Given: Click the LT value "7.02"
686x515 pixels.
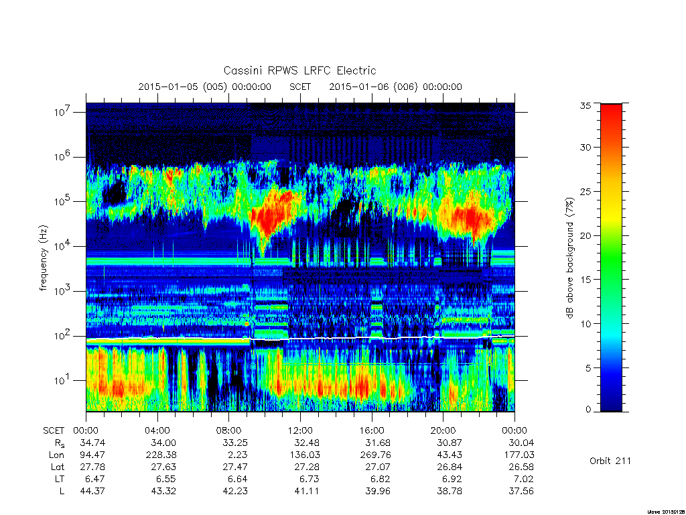Looking at the screenshot, I should click(524, 479).
